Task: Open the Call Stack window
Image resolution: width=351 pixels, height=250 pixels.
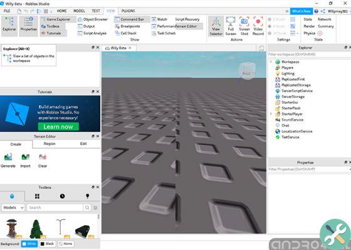Action: pos(125,33)
